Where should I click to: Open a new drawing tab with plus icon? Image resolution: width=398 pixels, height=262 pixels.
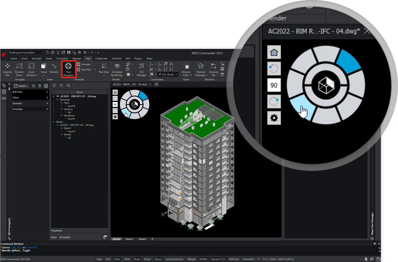[x=157, y=84]
